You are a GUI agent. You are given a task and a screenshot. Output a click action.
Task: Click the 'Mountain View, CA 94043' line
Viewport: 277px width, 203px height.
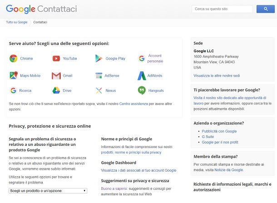(x=214, y=62)
